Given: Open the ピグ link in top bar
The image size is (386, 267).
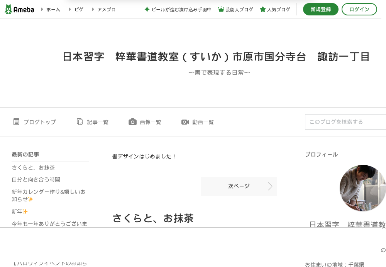Looking at the screenshot, I should pyautogui.click(x=79, y=10).
